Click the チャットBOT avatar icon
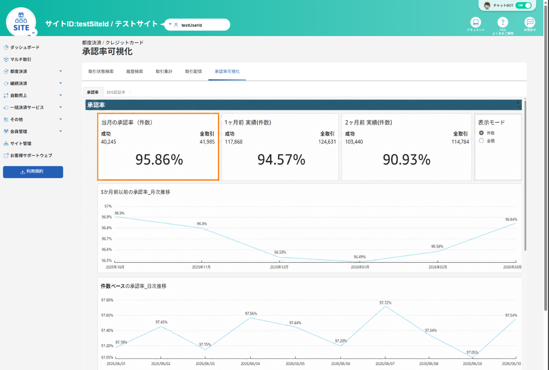Viewport: 549px width, 370px height. 487,6
